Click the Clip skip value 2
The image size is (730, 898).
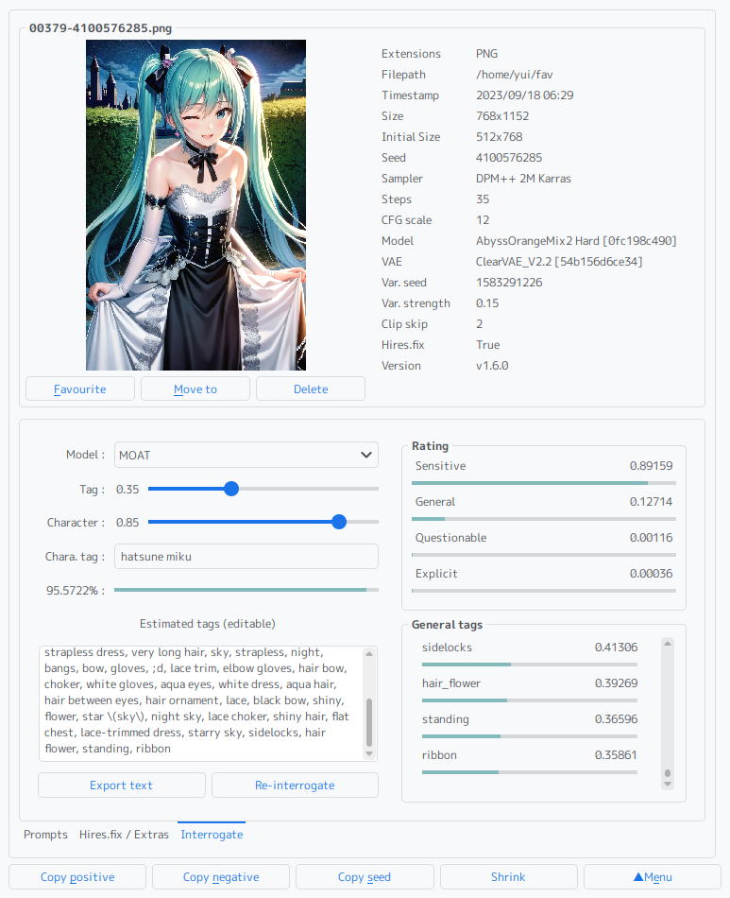point(479,324)
